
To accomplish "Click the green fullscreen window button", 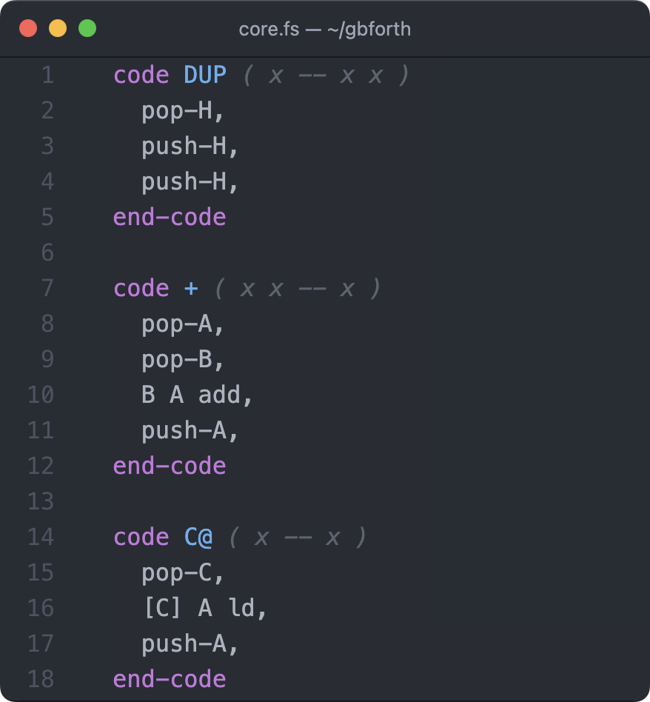I will (x=87, y=29).
